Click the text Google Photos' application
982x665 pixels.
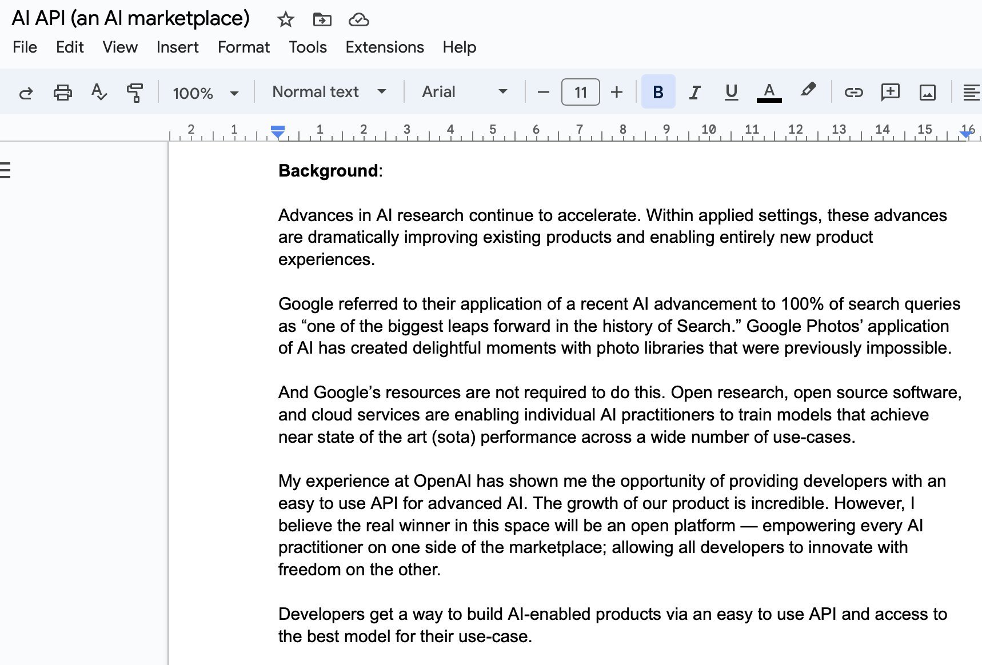click(848, 326)
